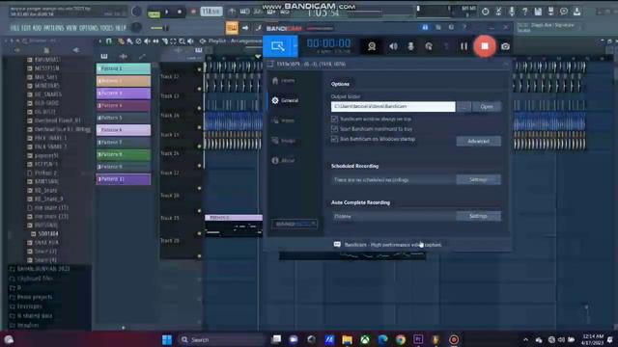Toggle 'Bandicam window always on top' checkbox

335,119
